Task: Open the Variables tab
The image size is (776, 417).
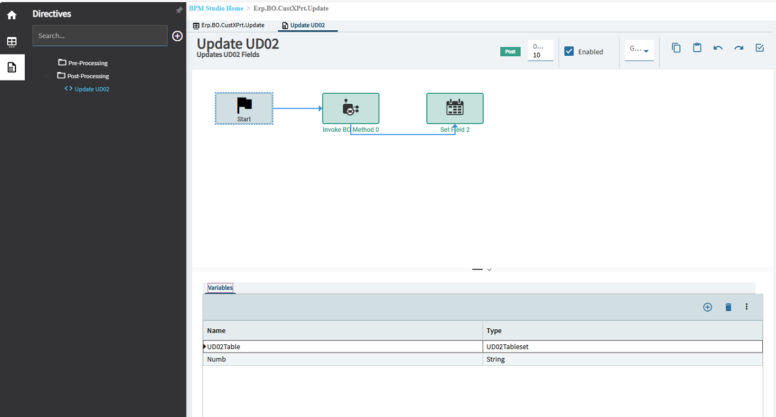Action: click(x=220, y=288)
